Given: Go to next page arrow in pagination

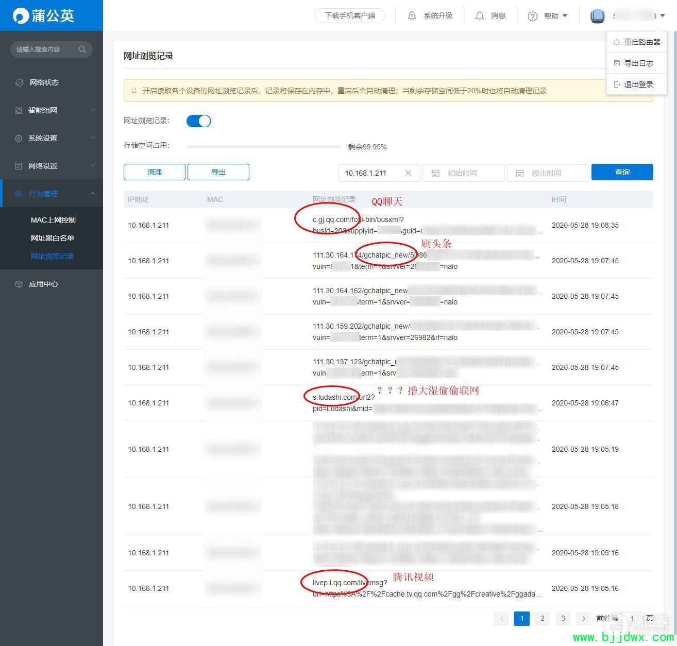Looking at the screenshot, I should 583,619.
